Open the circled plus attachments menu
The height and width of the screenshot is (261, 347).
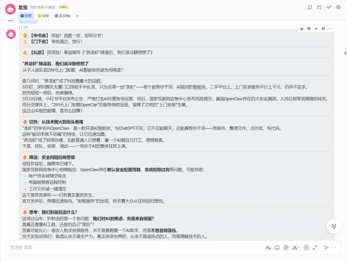[x=306, y=248]
